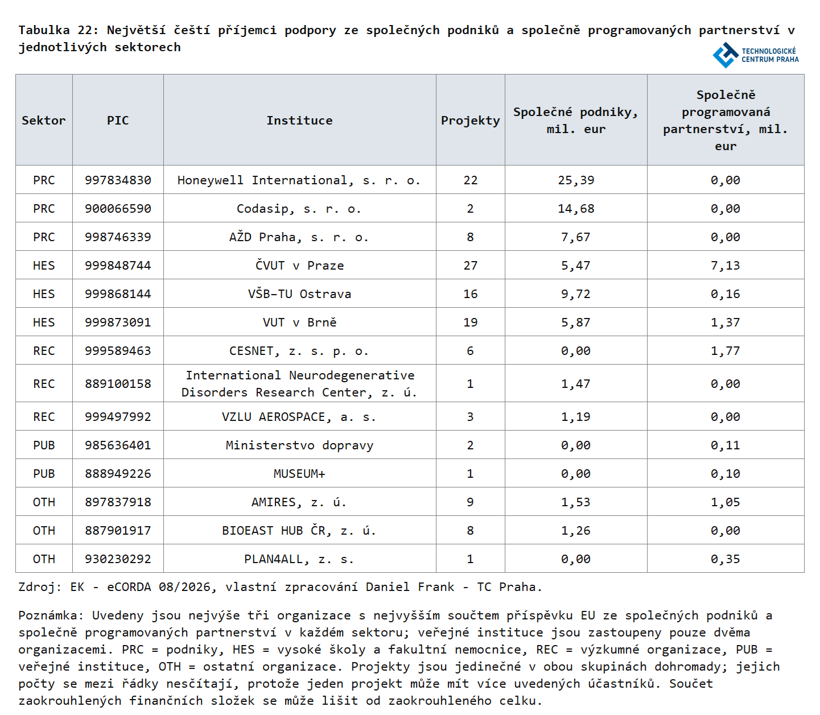Click the 'Sektor' column header

point(44,120)
